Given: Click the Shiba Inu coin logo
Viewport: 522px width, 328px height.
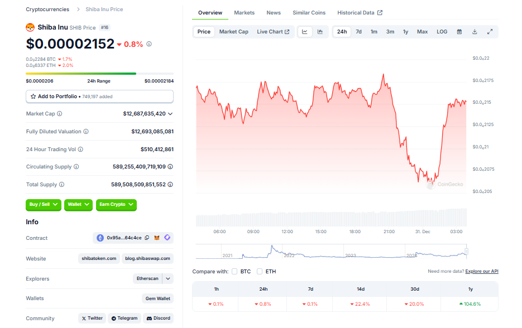Looking at the screenshot, I should coord(30,27).
